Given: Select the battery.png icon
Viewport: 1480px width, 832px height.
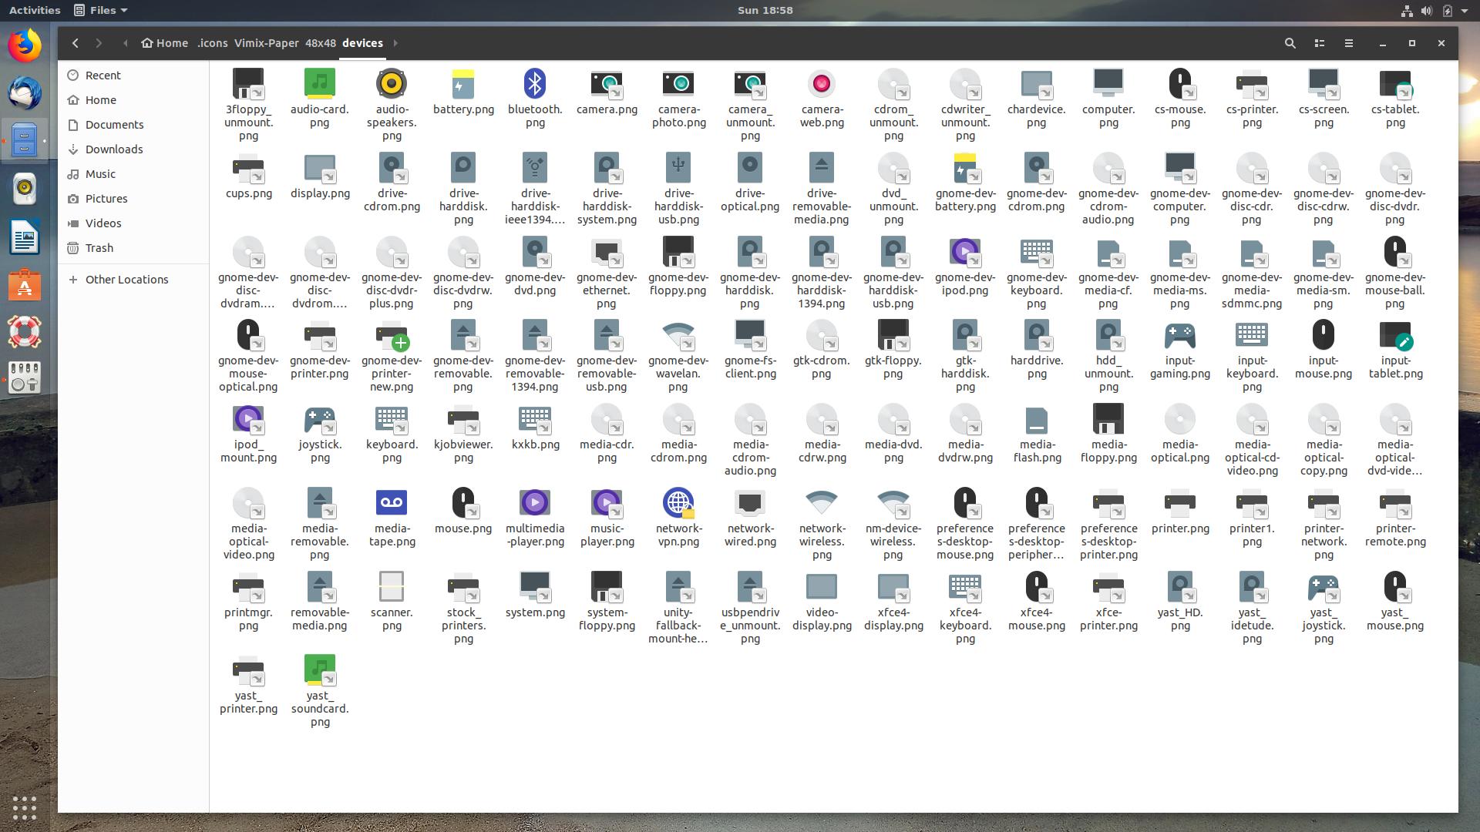Looking at the screenshot, I should coord(463,84).
